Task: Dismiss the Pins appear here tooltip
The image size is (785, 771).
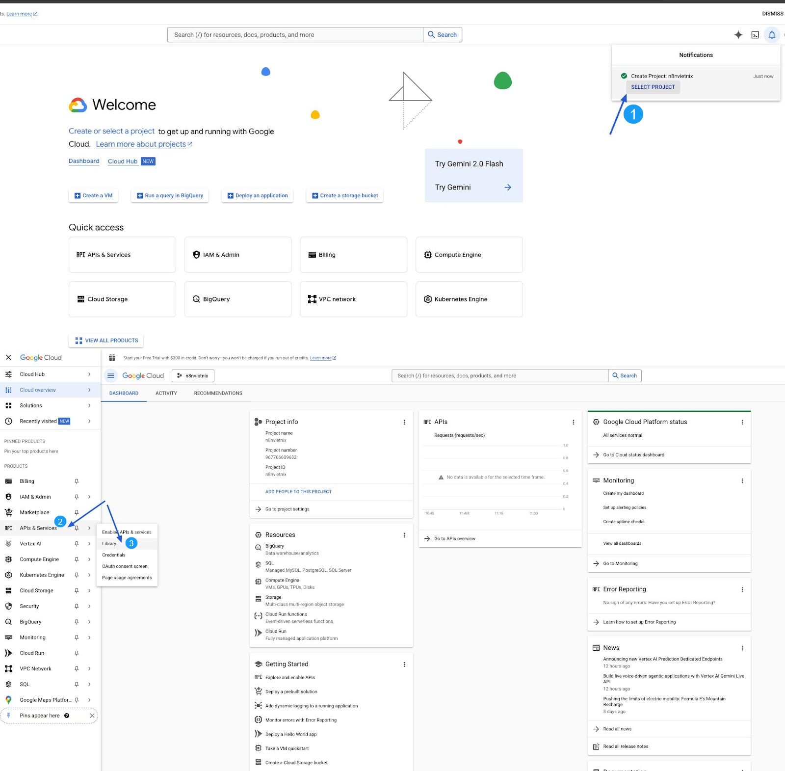Action: pos(92,716)
